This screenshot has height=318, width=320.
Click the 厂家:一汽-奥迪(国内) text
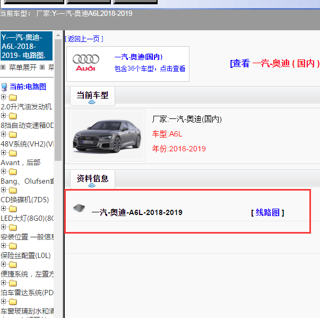(x=187, y=119)
